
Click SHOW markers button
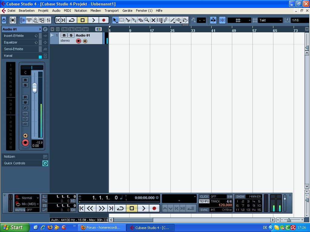coord(240,196)
